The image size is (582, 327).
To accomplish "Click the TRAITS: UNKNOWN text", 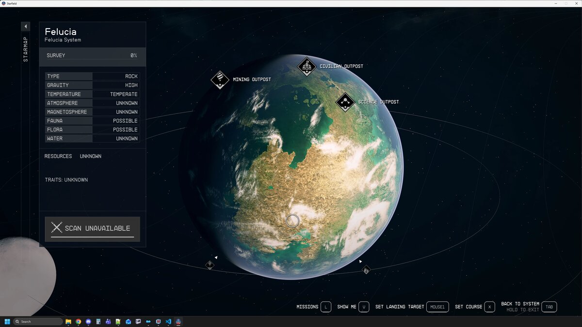I will click(x=66, y=180).
